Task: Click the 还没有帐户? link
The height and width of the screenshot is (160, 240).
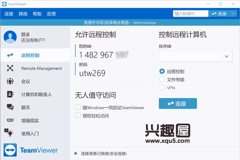Action: click(x=33, y=40)
